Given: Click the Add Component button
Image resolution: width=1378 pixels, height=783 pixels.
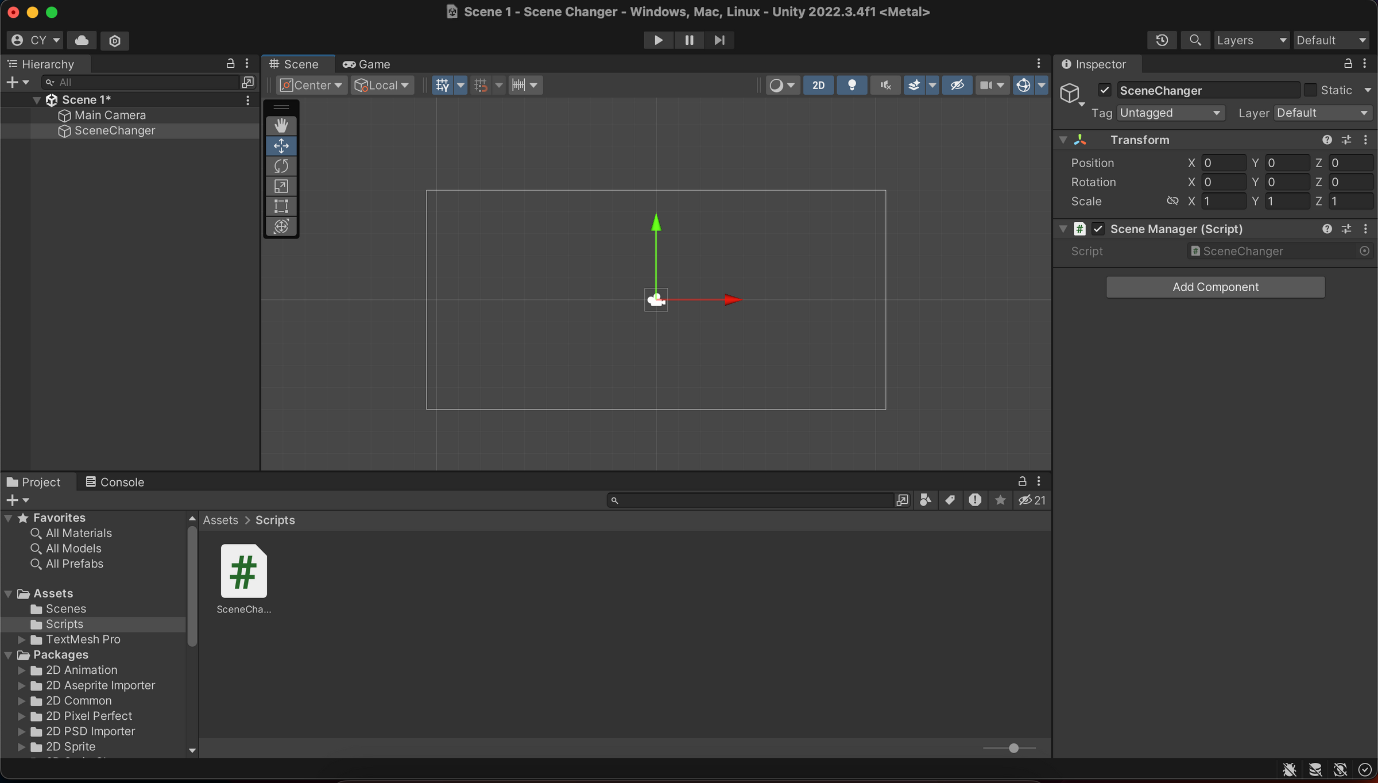Looking at the screenshot, I should (1215, 287).
